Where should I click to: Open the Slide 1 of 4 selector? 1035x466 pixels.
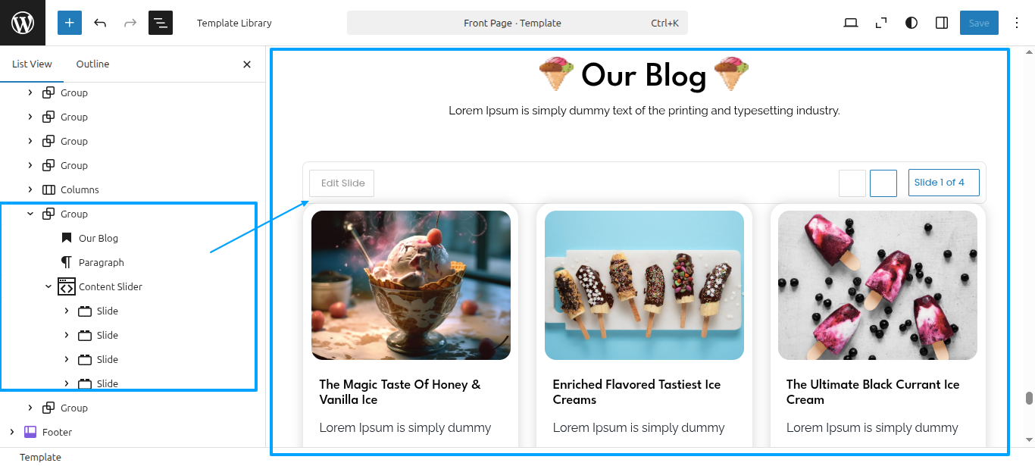944,183
